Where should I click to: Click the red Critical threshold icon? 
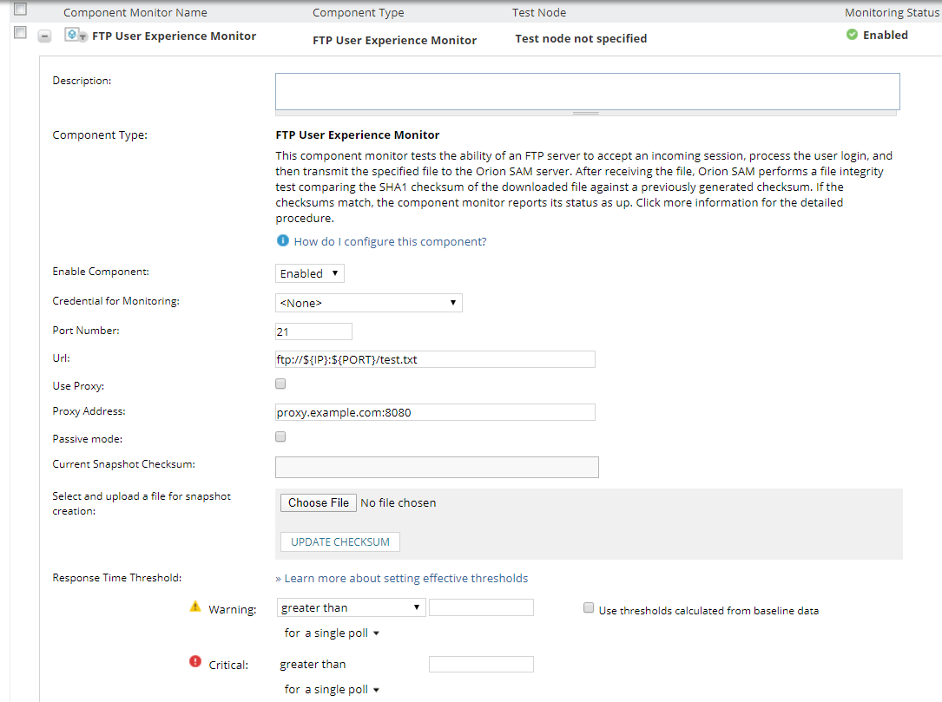[195, 663]
